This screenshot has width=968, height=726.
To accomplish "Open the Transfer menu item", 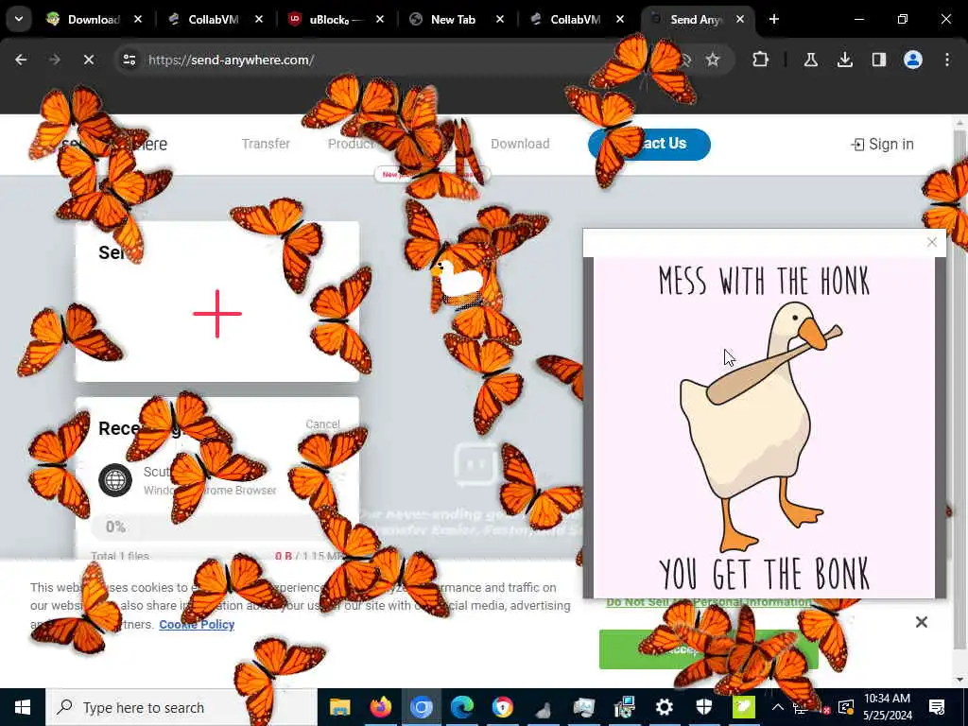I will 266,144.
